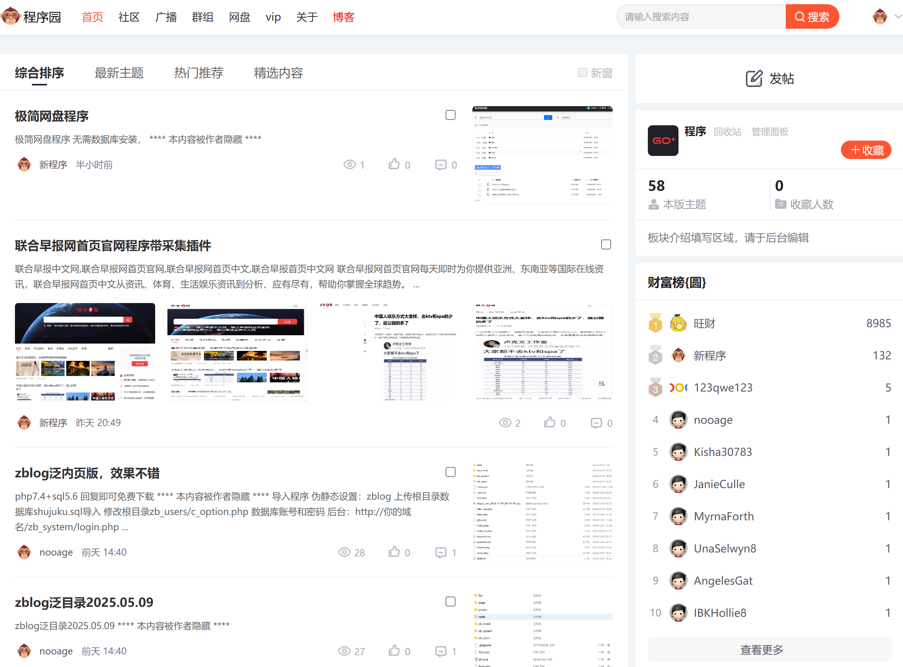Tick the checkbox for the 联合早报网首页官网程序 post
The height and width of the screenshot is (667, 903).
pyautogui.click(x=605, y=245)
